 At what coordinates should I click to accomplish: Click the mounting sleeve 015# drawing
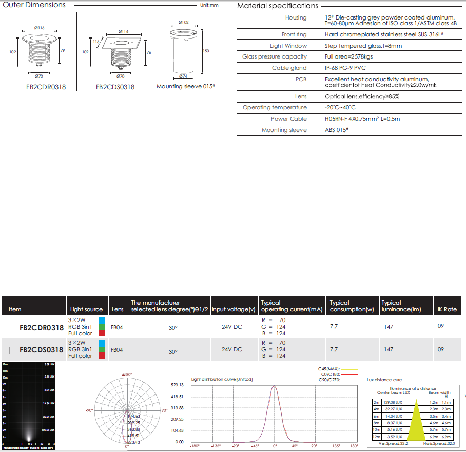click(x=183, y=53)
